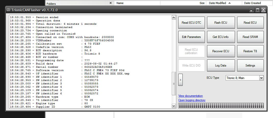Click the TrionicCANFlasher title bar icon
The height and width of the screenshot is (118, 273).
tap(8, 10)
